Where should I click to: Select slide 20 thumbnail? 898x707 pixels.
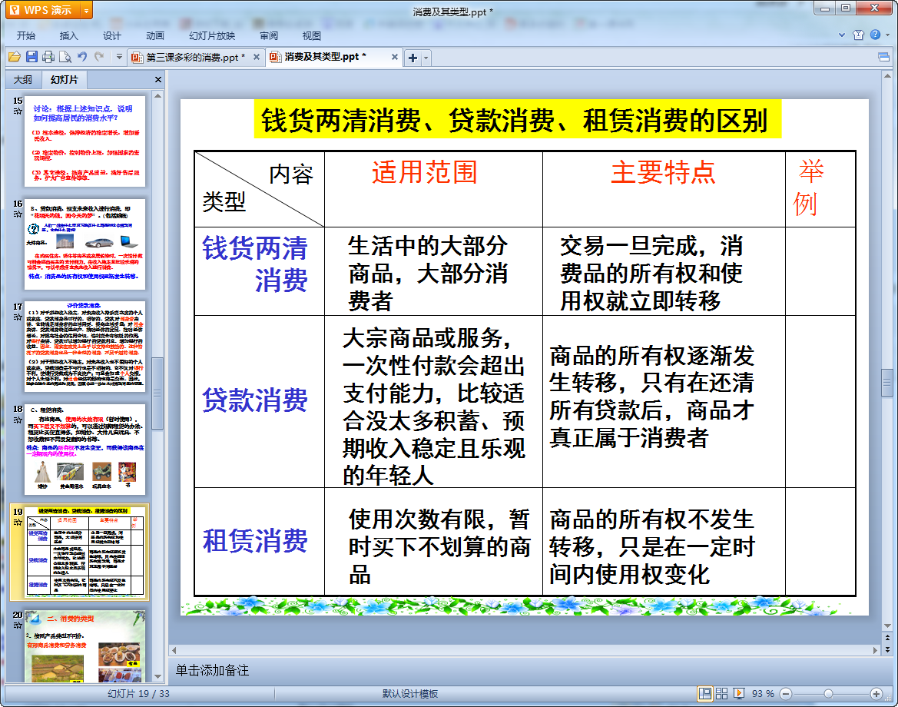(84, 646)
